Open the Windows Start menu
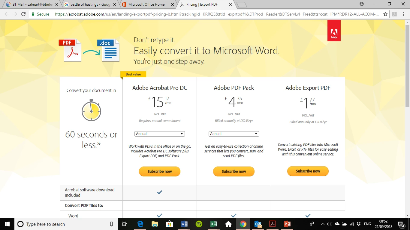The width and height of the screenshot is (410, 230). tap(7, 224)
